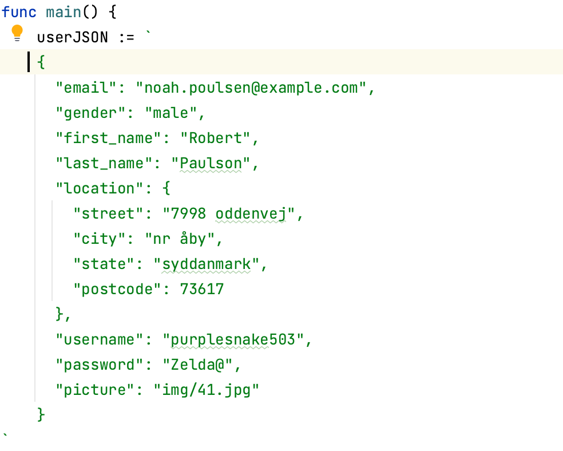The image size is (563, 451).
Task: Click the opening brace on the highlighted line
Action: 41,62
